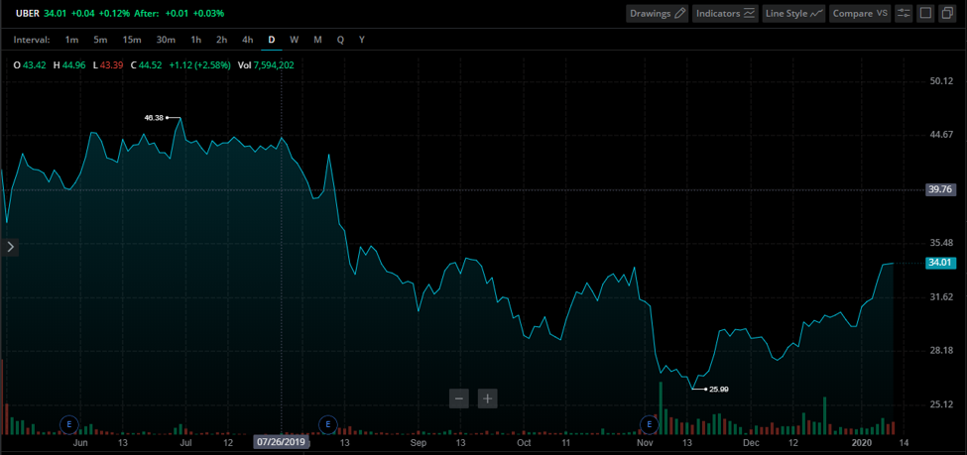Click the 25.99 low marker label
Image resolution: width=967 pixels, height=455 pixels.
[719, 389]
